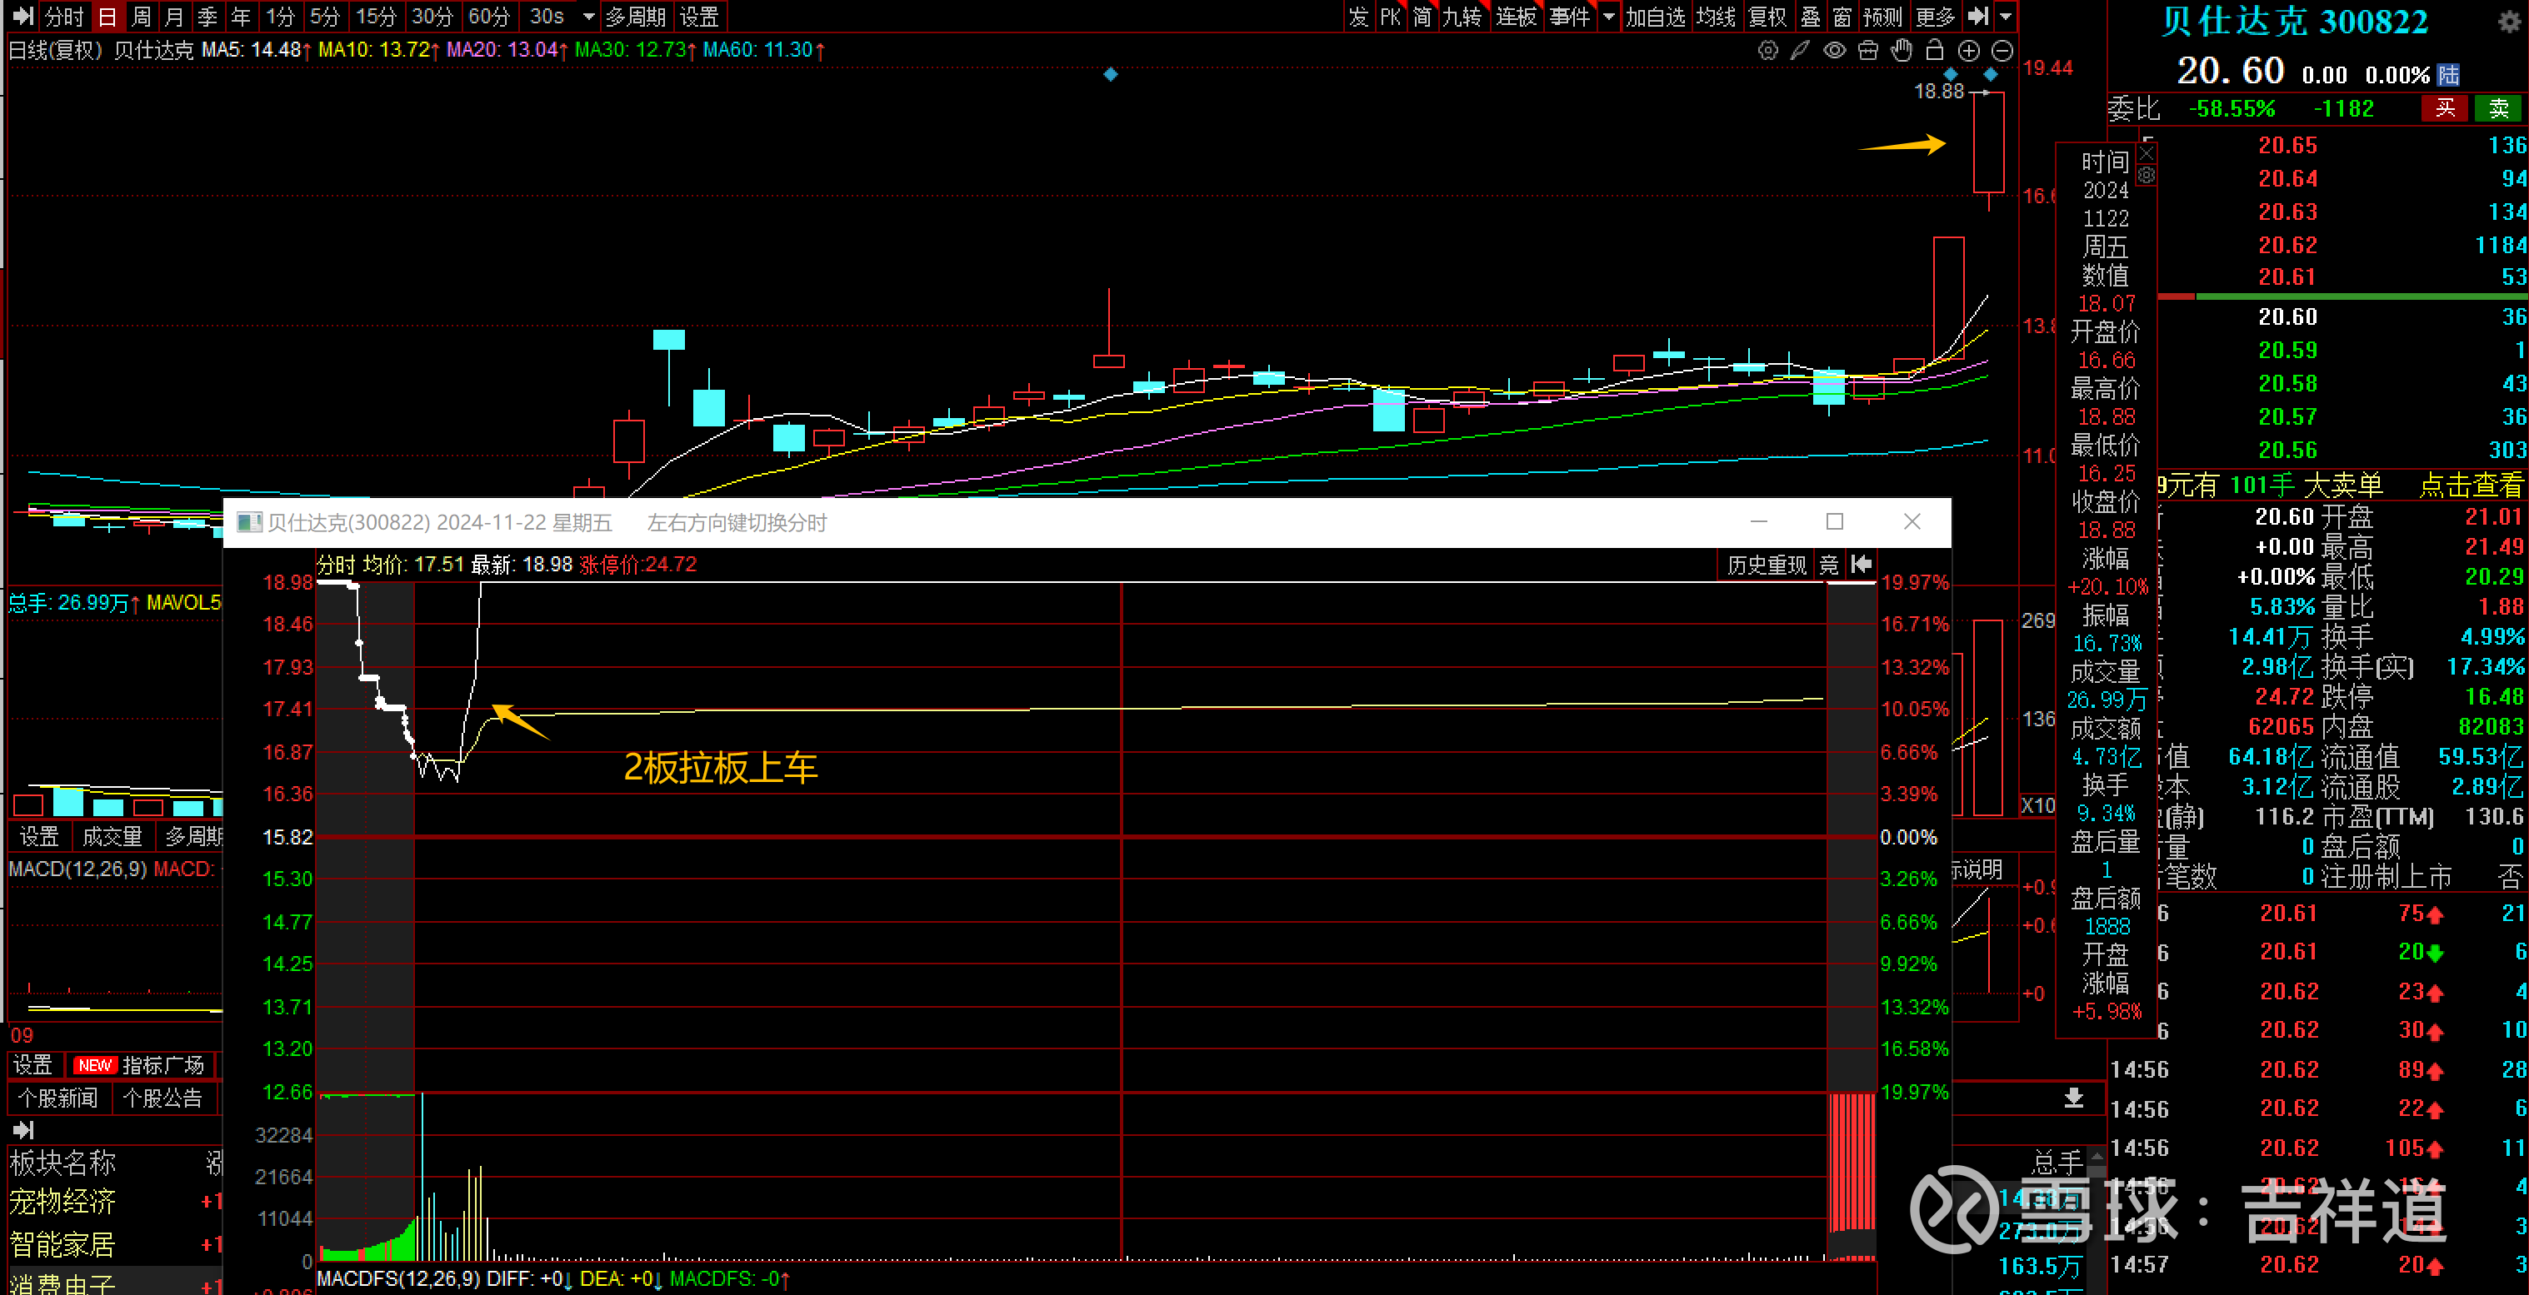Expand the dropdown arrow next to 事件
This screenshot has height=1295, width=2529.
coord(1608,17)
